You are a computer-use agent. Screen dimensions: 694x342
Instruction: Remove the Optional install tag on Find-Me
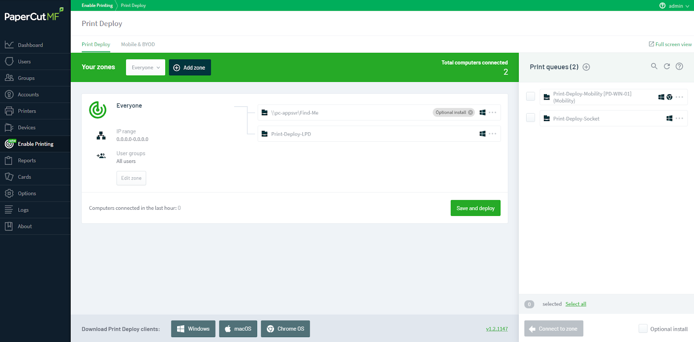tap(471, 112)
